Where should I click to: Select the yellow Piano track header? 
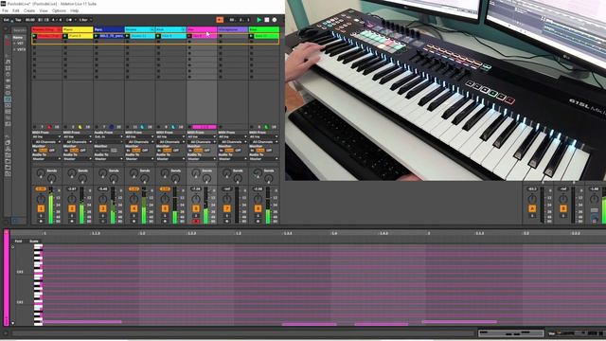(78, 29)
